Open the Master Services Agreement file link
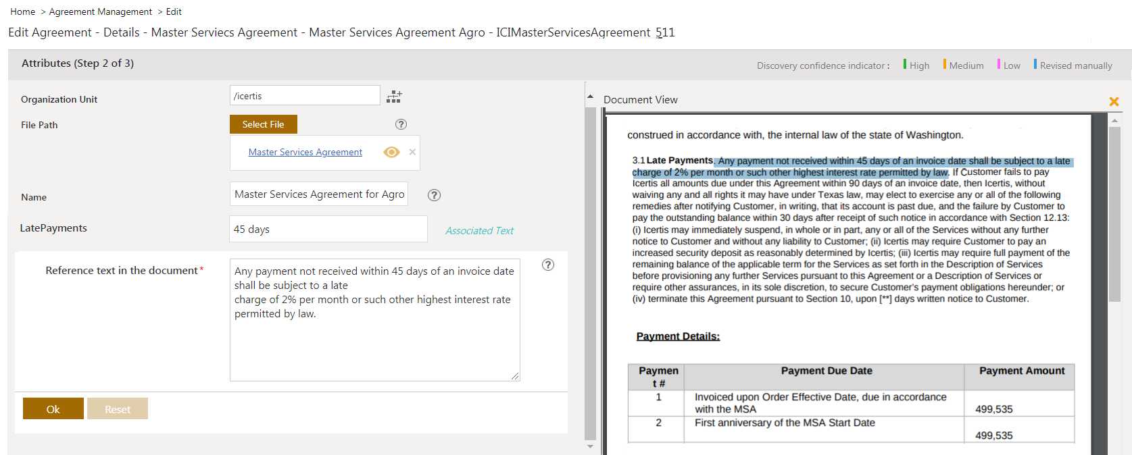This screenshot has width=1132, height=455. point(305,152)
